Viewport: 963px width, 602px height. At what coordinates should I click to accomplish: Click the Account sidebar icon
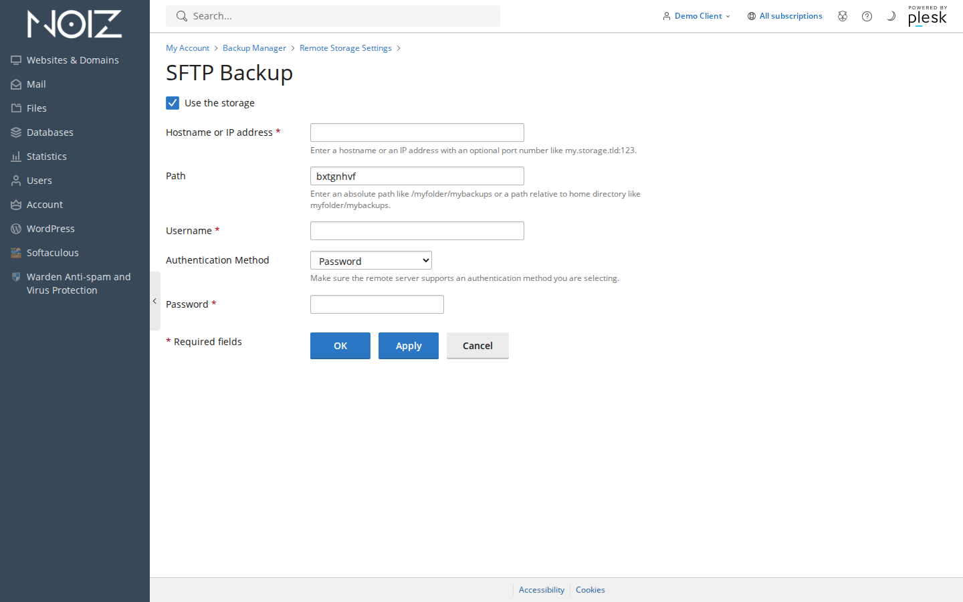pyautogui.click(x=16, y=205)
